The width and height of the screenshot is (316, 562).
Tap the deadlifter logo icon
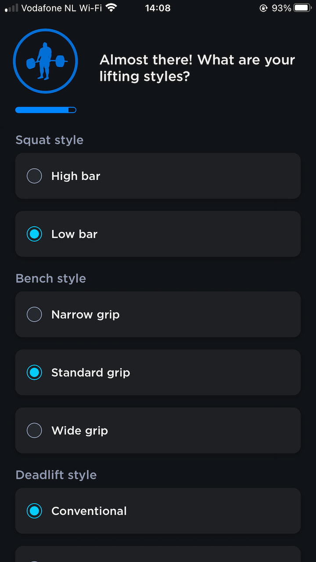coord(45,61)
